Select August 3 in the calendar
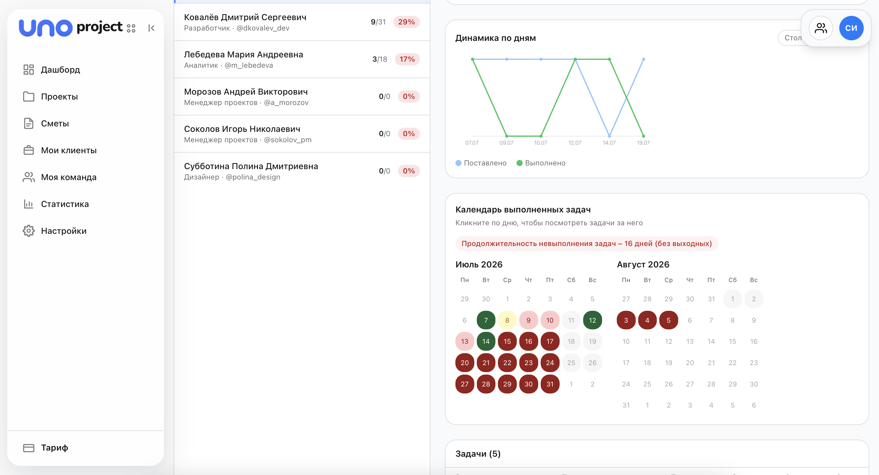 tap(626, 320)
